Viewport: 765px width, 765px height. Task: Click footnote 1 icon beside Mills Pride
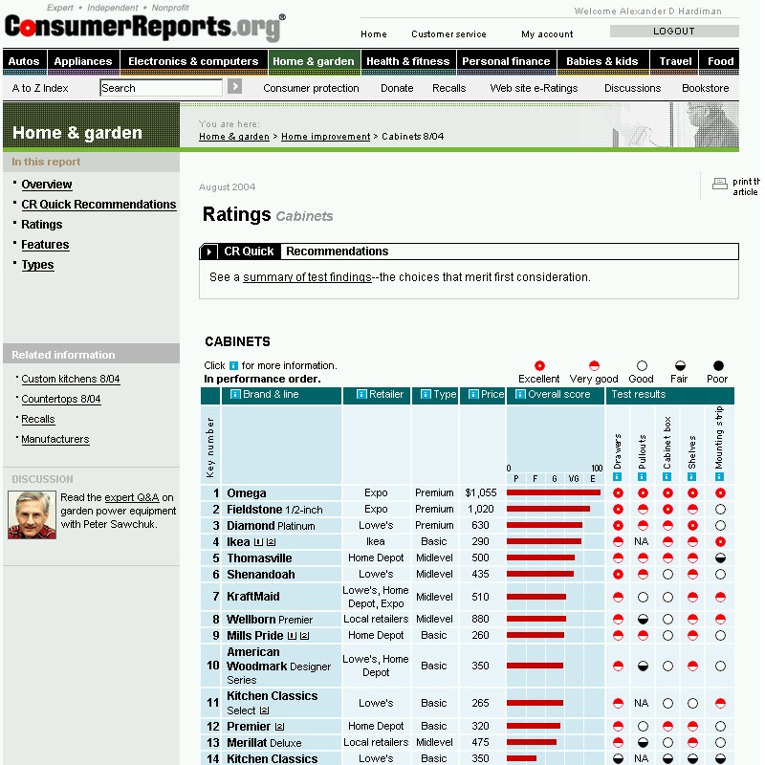[x=292, y=636]
